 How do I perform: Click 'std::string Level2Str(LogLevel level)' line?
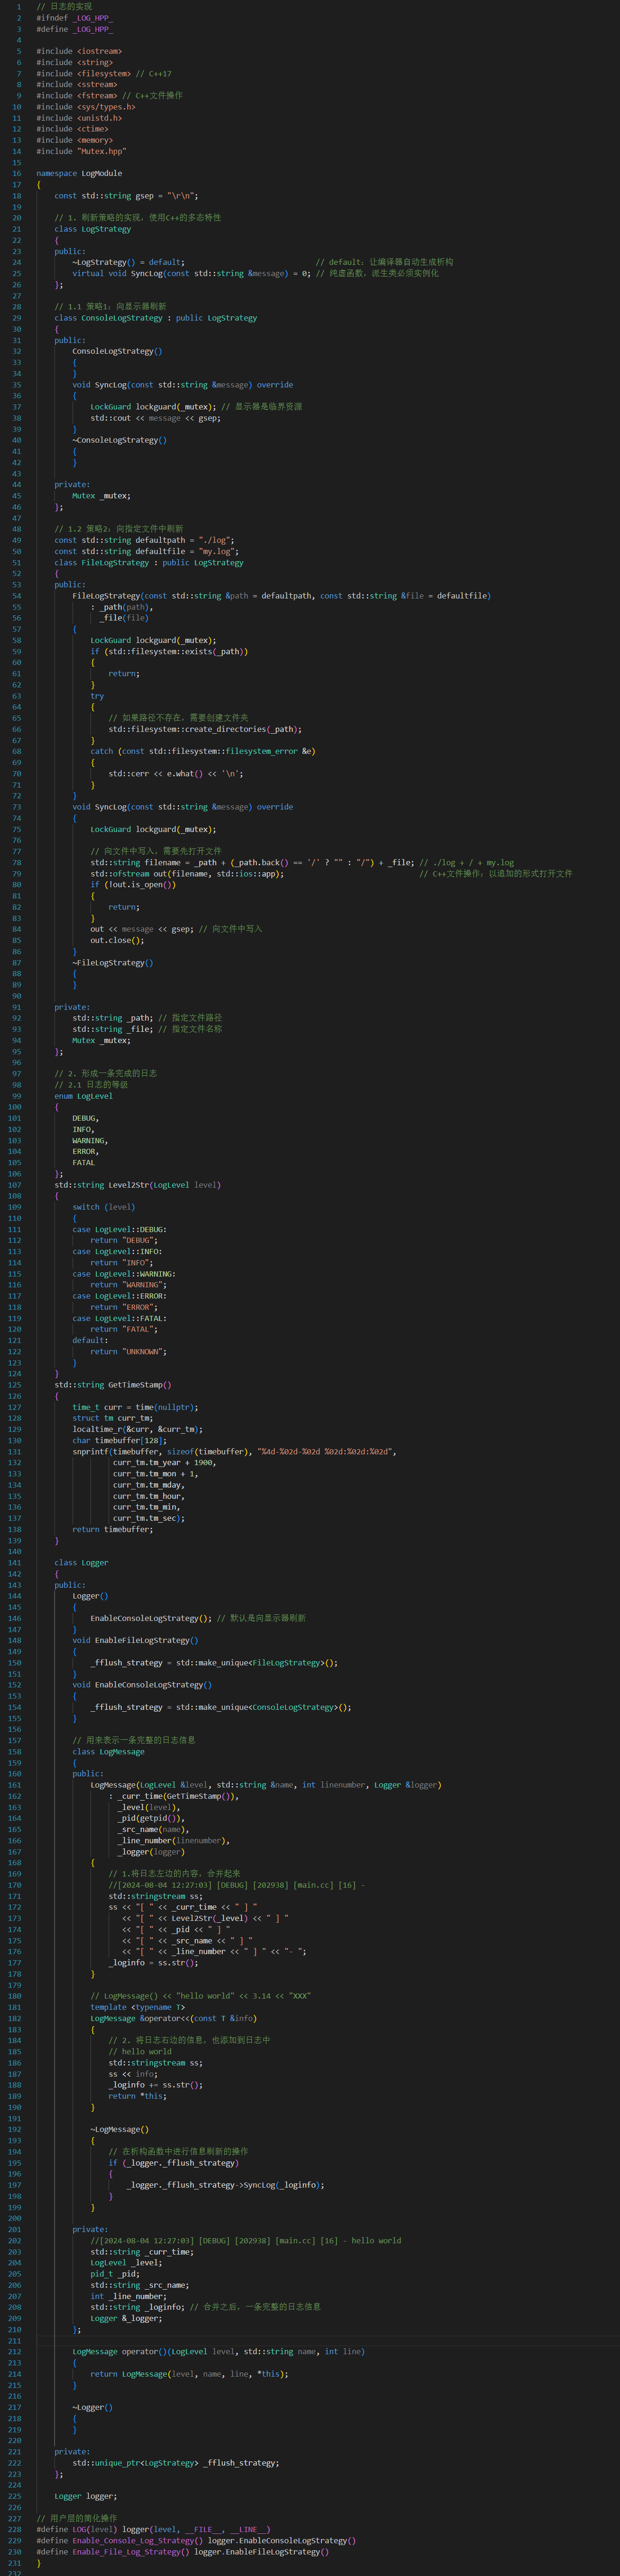click(x=138, y=1185)
